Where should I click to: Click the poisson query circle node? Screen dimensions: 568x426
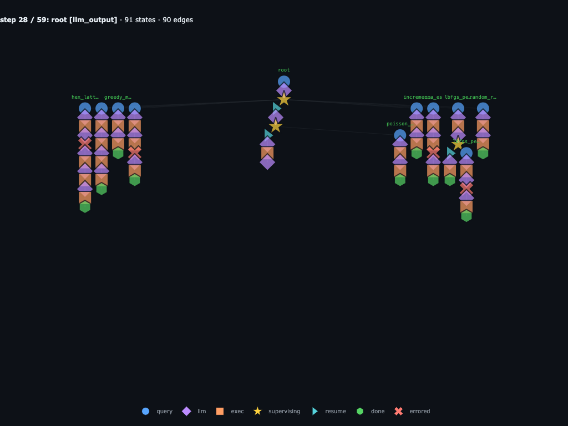pyautogui.click(x=400, y=135)
